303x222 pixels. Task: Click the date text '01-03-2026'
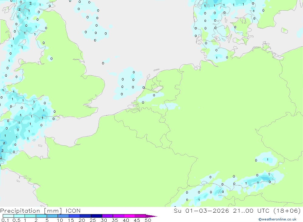tap(207, 210)
